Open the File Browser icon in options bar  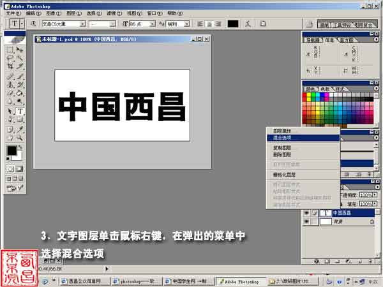310,24
